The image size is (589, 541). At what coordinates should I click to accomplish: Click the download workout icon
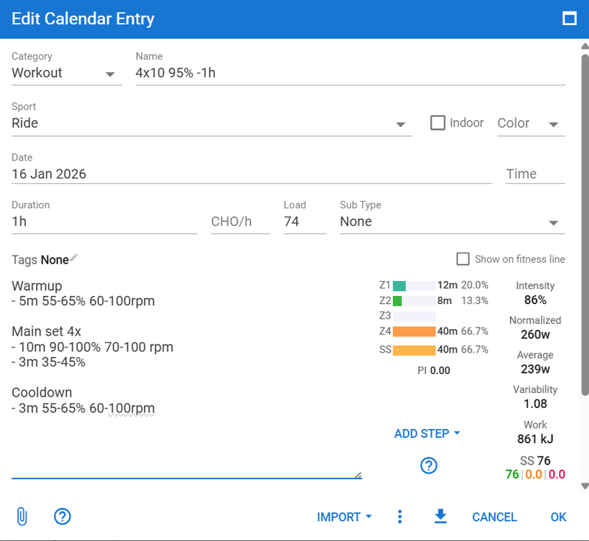click(440, 517)
